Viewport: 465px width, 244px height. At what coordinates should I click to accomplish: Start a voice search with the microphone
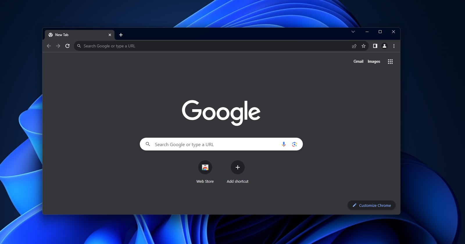(x=284, y=144)
